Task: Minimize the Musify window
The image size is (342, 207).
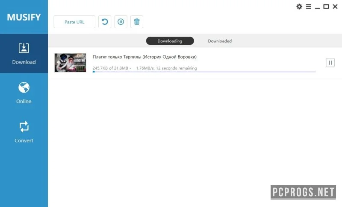Action: click(317, 8)
